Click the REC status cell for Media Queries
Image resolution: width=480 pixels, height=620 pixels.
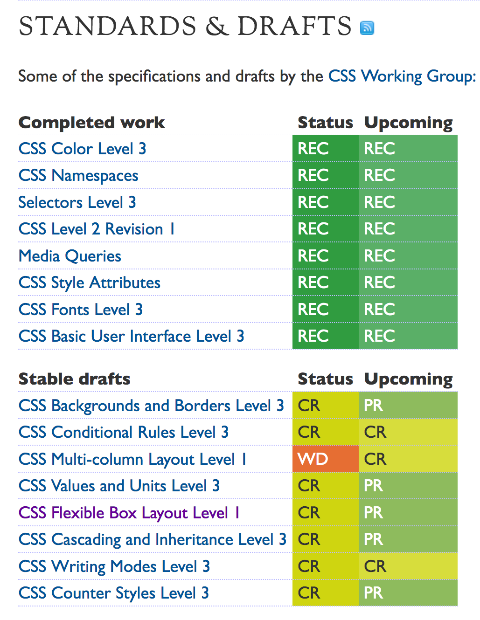(x=325, y=256)
